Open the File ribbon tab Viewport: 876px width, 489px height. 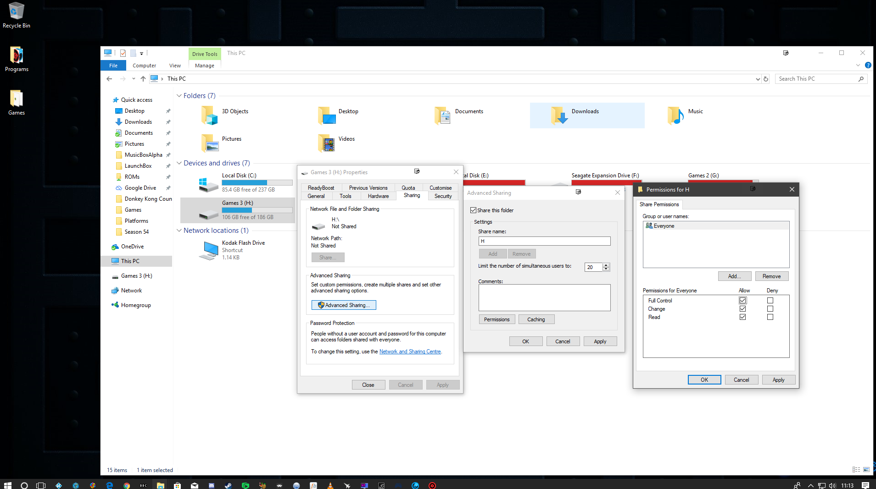[113, 66]
